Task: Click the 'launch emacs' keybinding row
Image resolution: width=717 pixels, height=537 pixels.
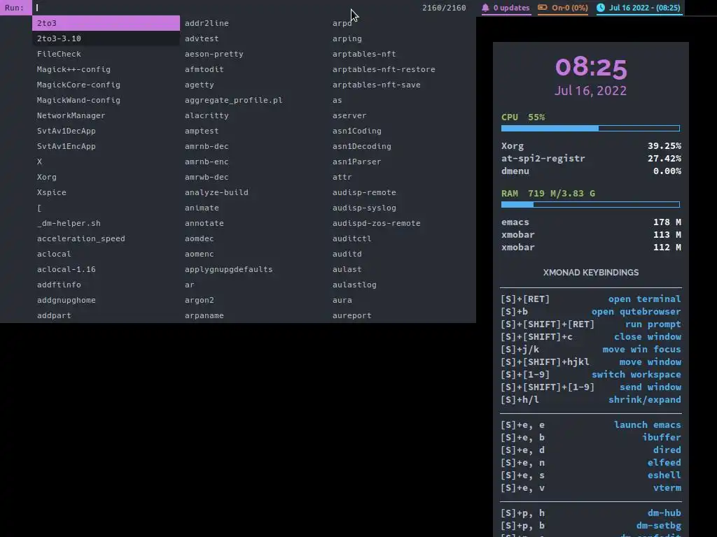Action: (x=591, y=424)
